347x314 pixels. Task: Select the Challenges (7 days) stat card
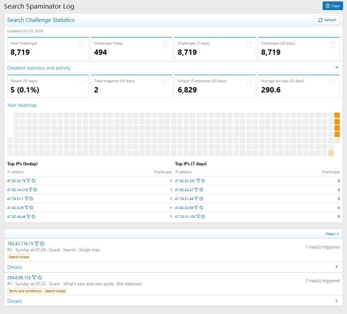pos(215,49)
